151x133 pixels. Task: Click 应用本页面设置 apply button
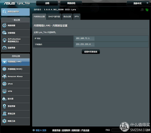click(x=91, y=52)
